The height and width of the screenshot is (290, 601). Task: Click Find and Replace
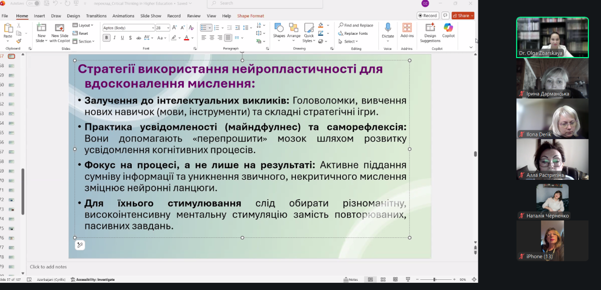(x=356, y=25)
